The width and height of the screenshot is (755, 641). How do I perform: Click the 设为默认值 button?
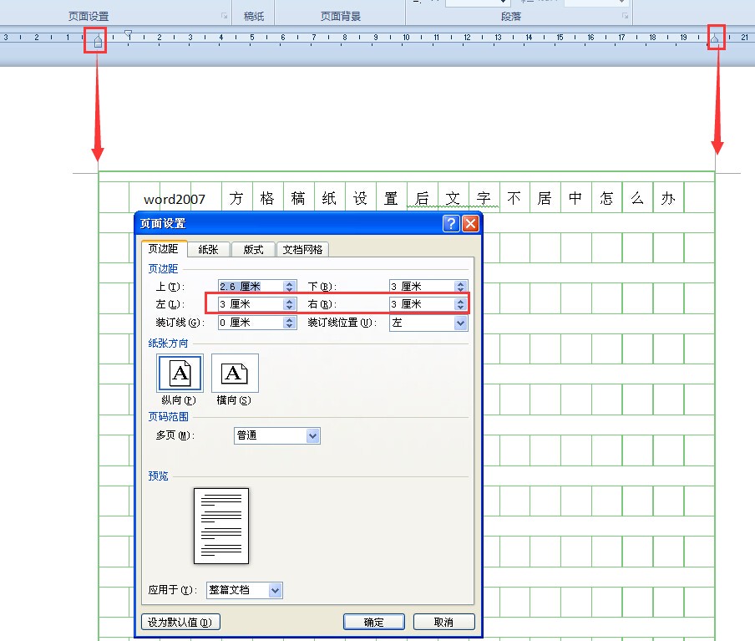pyautogui.click(x=180, y=623)
